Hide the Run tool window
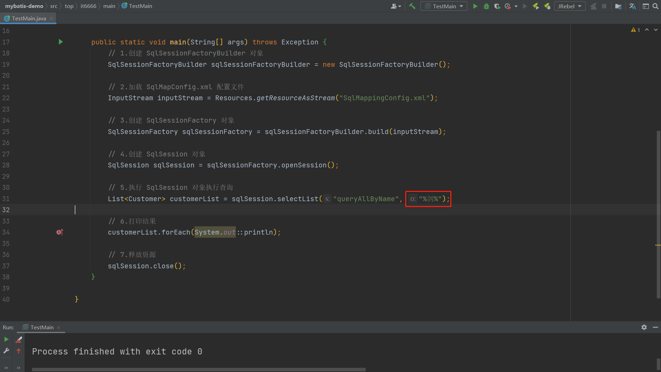The height and width of the screenshot is (372, 661). [655, 327]
